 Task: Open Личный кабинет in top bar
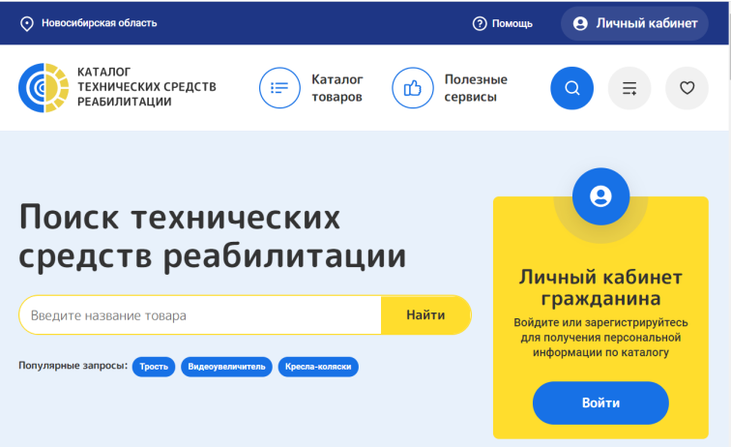click(634, 23)
